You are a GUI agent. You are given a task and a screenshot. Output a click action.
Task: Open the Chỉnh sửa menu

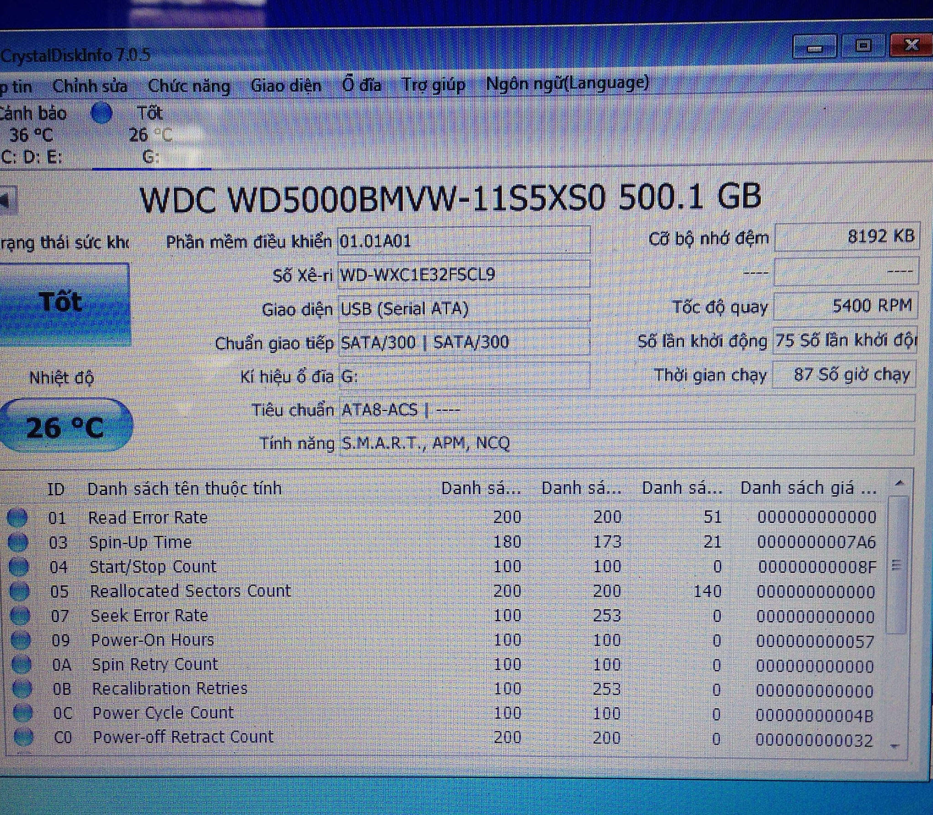90,86
